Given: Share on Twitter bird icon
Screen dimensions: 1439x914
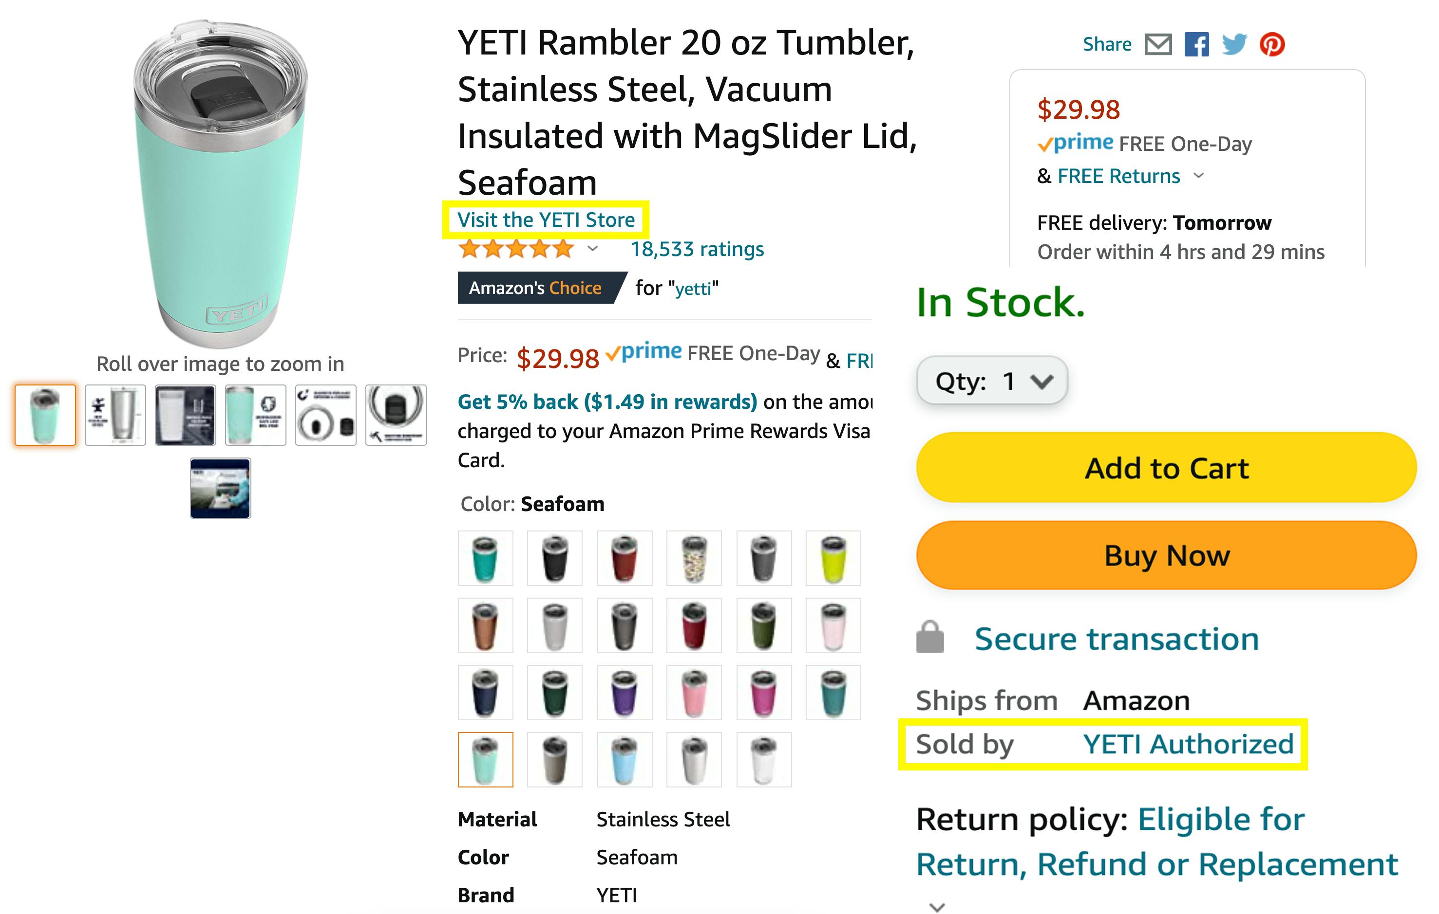Looking at the screenshot, I should click(x=1234, y=45).
